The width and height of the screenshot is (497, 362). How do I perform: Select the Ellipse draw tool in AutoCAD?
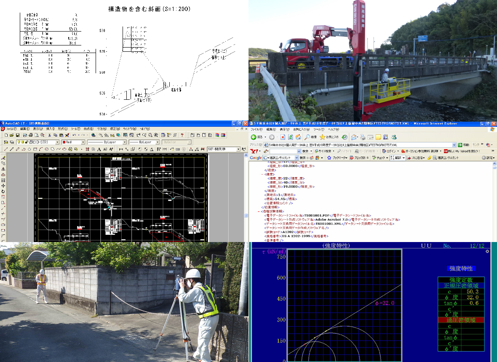(64, 149)
